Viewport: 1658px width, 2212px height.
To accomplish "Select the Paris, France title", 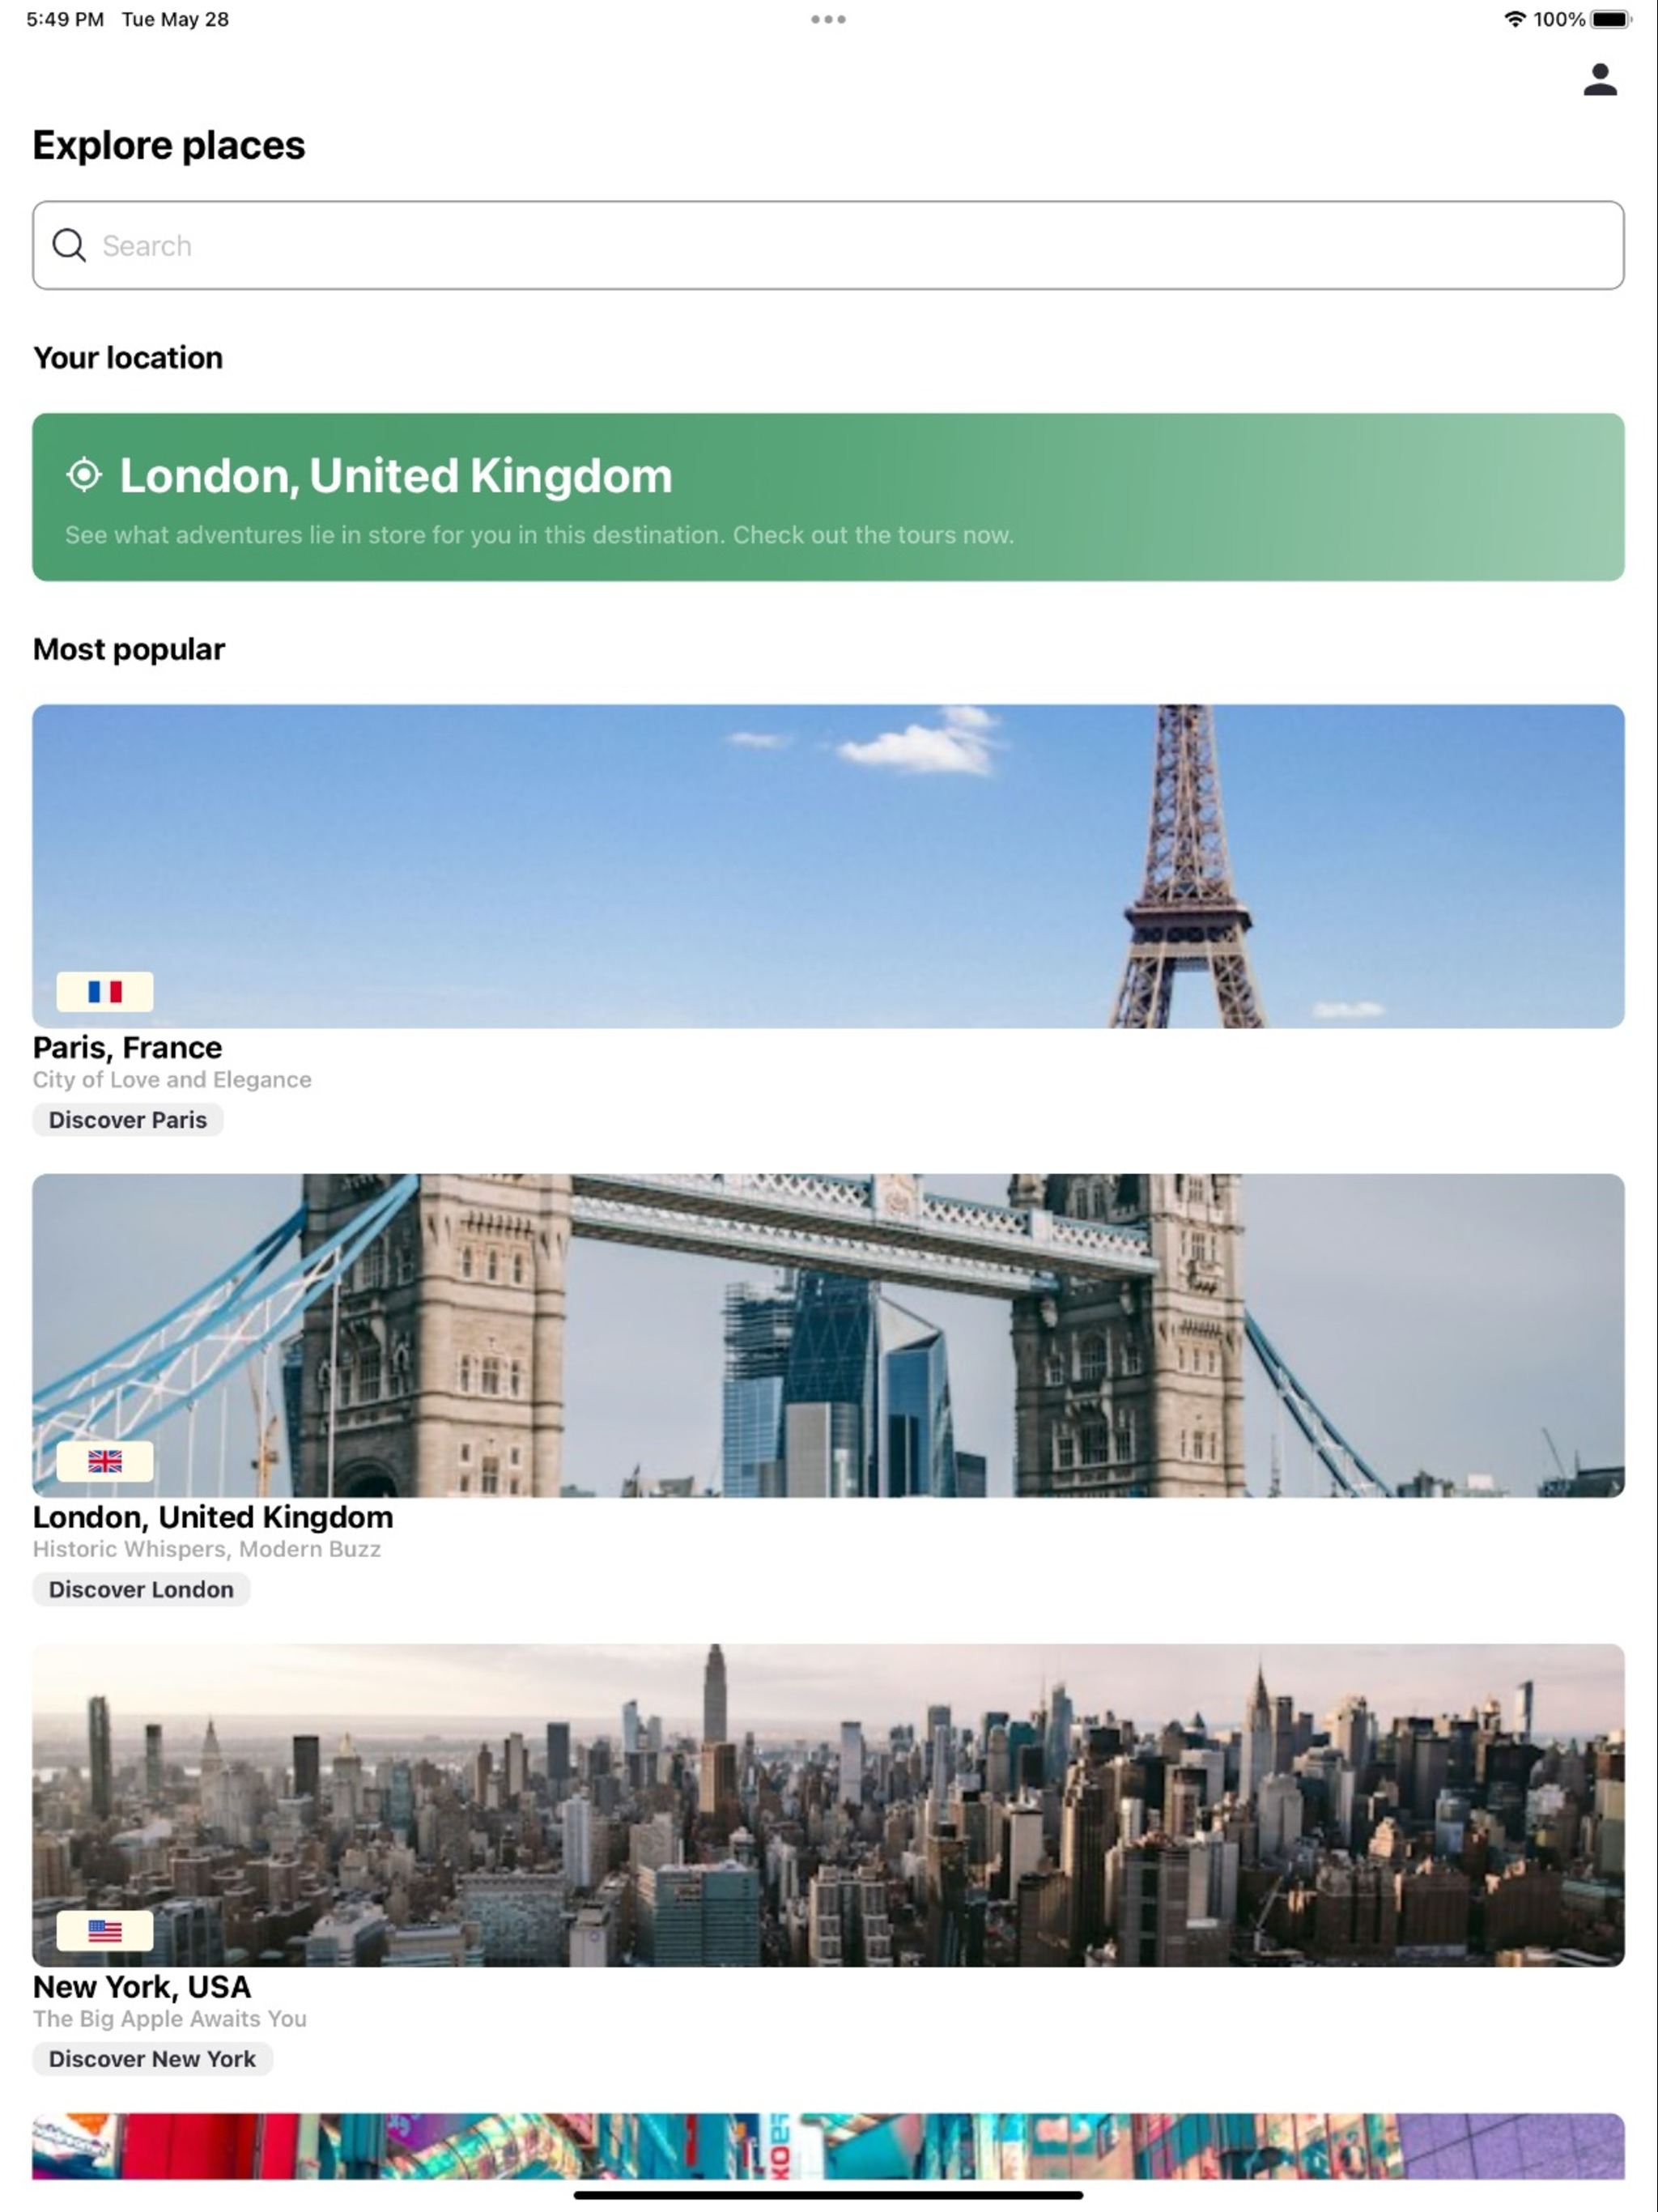I will click(x=127, y=1047).
